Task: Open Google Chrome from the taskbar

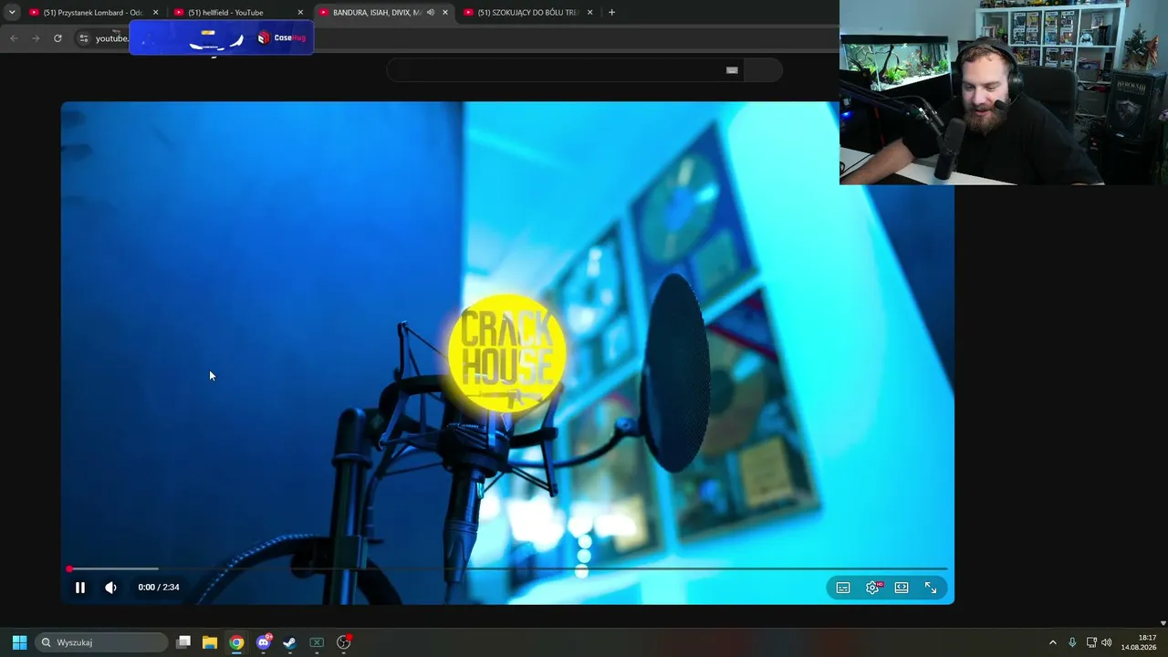Action: pyautogui.click(x=236, y=642)
